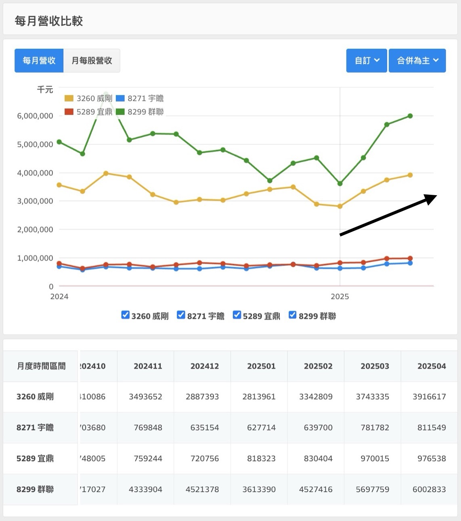The image size is (461, 521).
Task: Click the last yellow 威剛 data point
Action: point(410,175)
